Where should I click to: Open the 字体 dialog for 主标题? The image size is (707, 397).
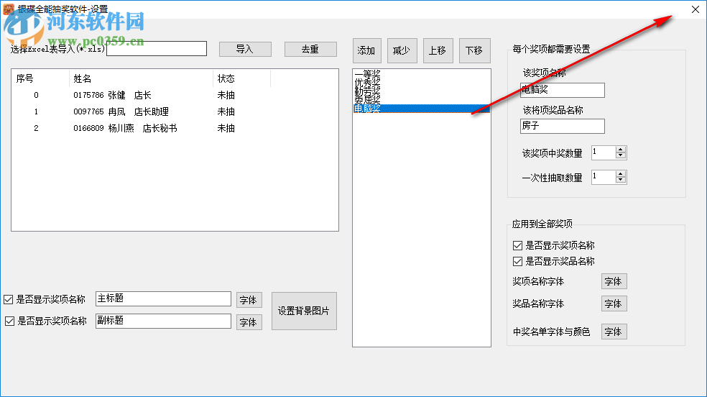249,300
